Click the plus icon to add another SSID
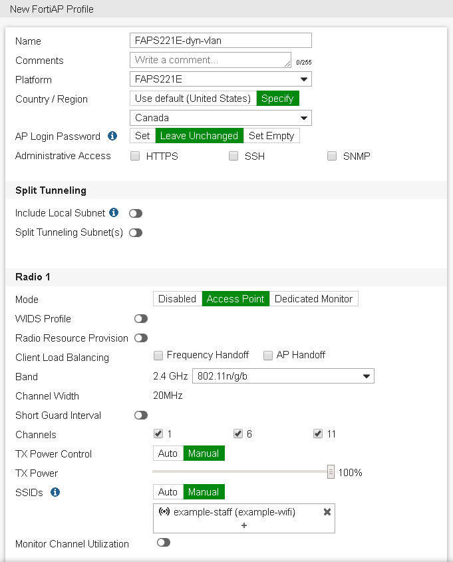Viewport: 453px width, 562px height. point(243,525)
